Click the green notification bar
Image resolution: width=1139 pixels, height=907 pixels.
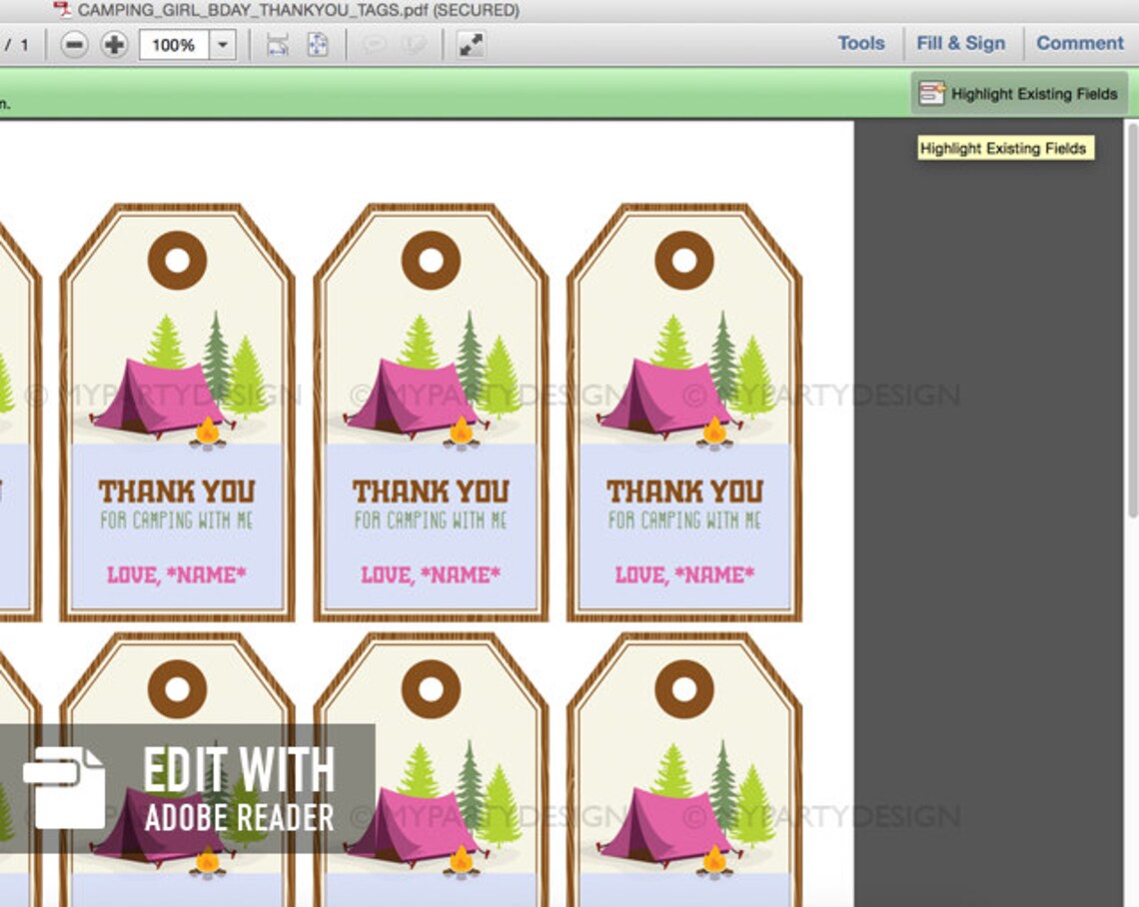450,93
